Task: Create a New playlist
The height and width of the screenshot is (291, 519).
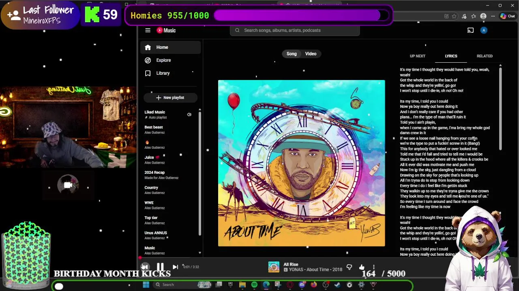Action: [170, 97]
